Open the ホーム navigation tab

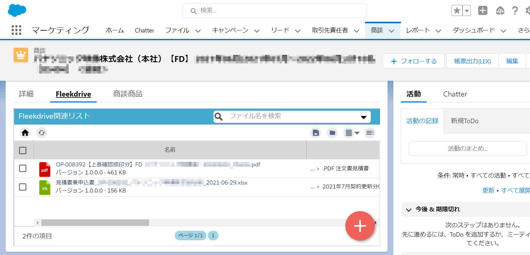(x=115, y=30)
